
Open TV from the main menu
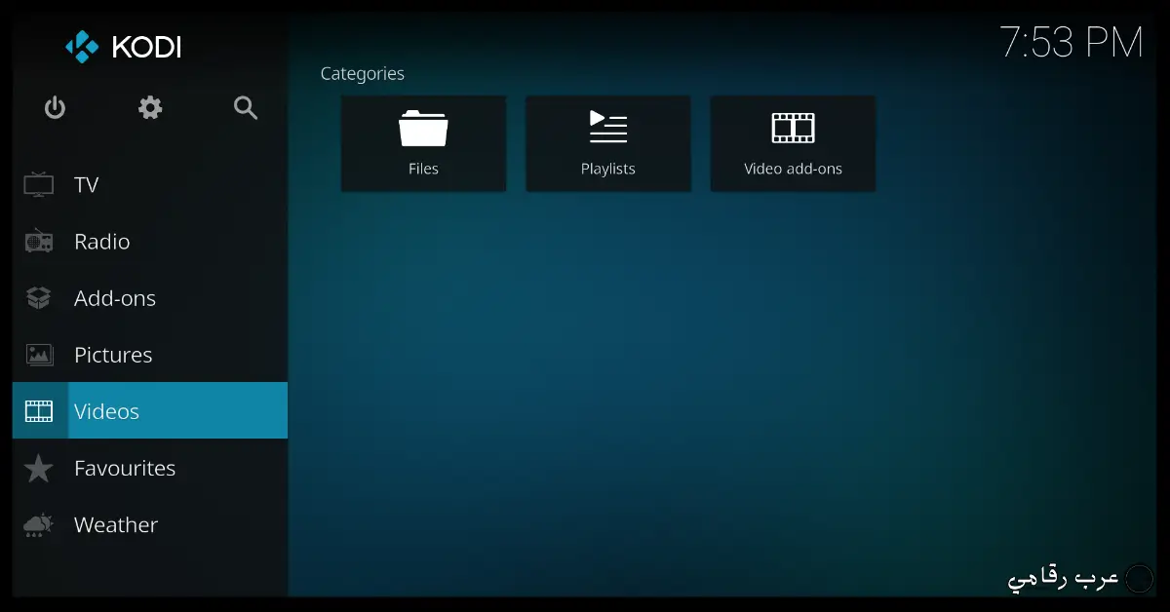click(x=86, y=184)
